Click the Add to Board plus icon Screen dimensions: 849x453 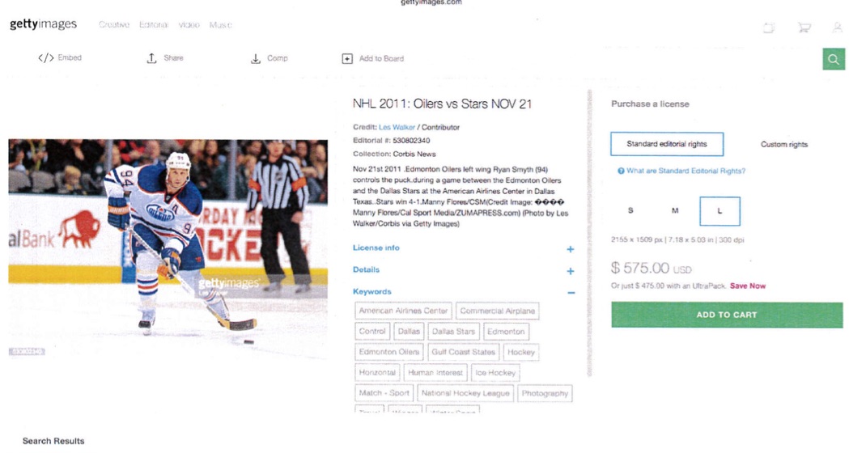point(347,58)
